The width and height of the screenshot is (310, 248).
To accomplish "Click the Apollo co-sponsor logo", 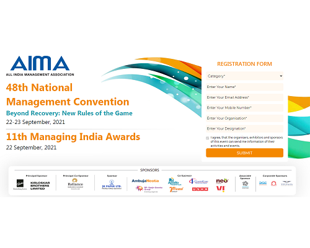I will pos(174,182).
